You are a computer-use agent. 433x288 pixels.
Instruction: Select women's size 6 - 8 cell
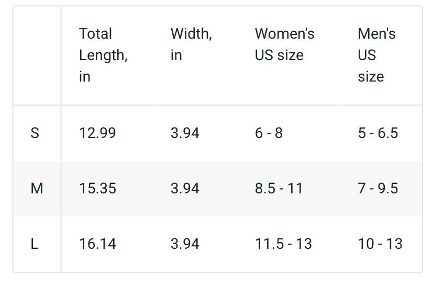pyautogui.click(x=269, y=133)
